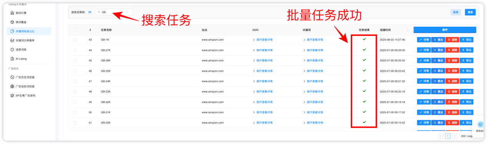Expand keyword details for task GB-21K
This screenshot has height=144, width=487.
click(313, 112)
